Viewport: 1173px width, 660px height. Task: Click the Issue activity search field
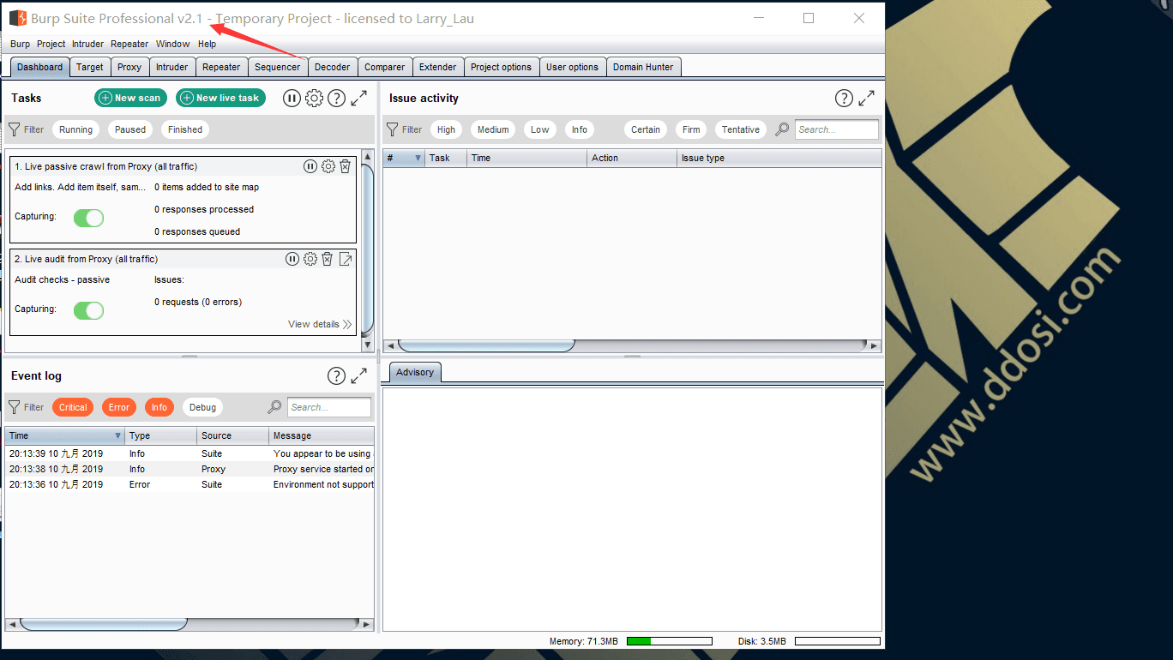tap(837, 129)
